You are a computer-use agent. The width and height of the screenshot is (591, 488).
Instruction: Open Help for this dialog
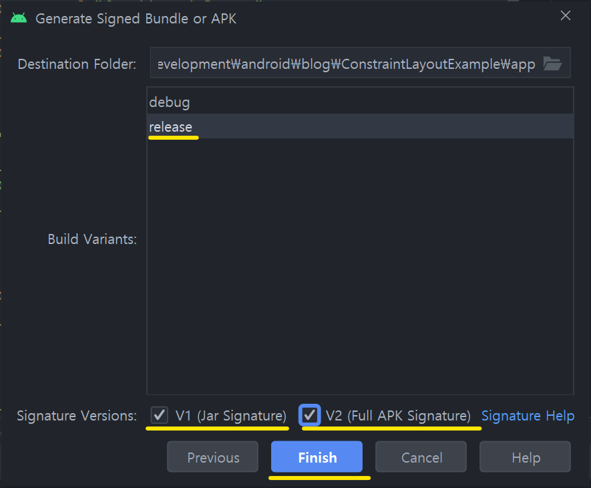525,457
